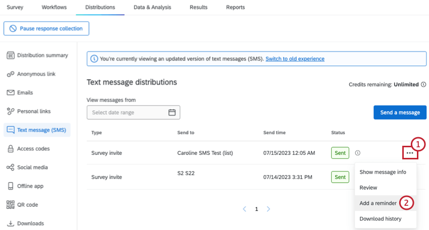Viewport: 429px width, 230px height.
Task: Go to next page of distributions
Action: 269,209
